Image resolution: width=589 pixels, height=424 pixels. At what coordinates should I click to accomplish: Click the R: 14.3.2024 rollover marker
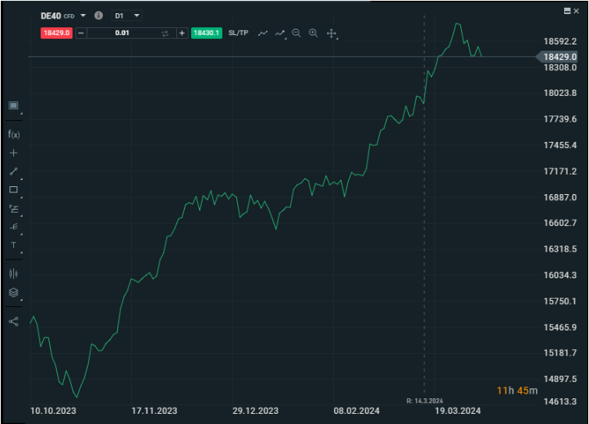(424, 401)
